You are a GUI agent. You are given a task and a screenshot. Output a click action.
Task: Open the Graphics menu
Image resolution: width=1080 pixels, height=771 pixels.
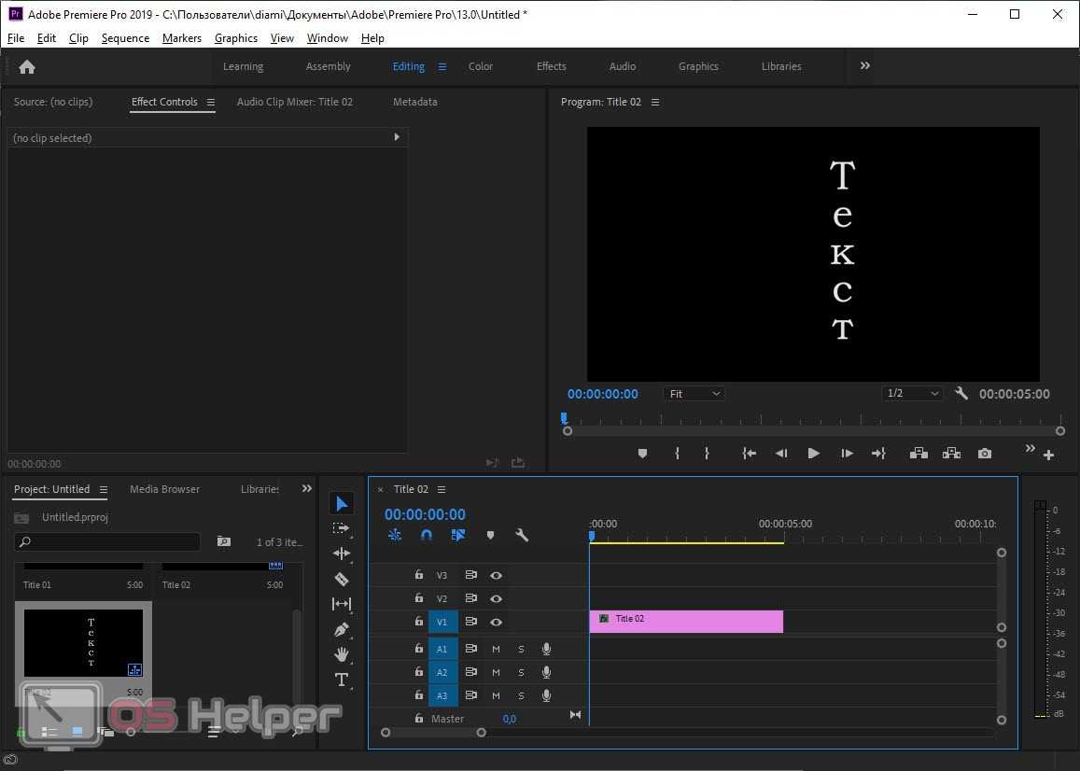(x=235, y=38)
